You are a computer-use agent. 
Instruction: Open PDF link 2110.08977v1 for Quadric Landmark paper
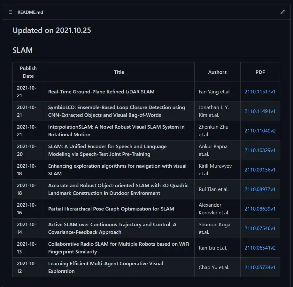click(x=260, y=189)
